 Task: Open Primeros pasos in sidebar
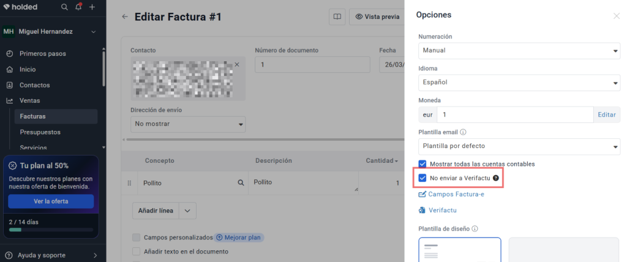tap(43, 54)
